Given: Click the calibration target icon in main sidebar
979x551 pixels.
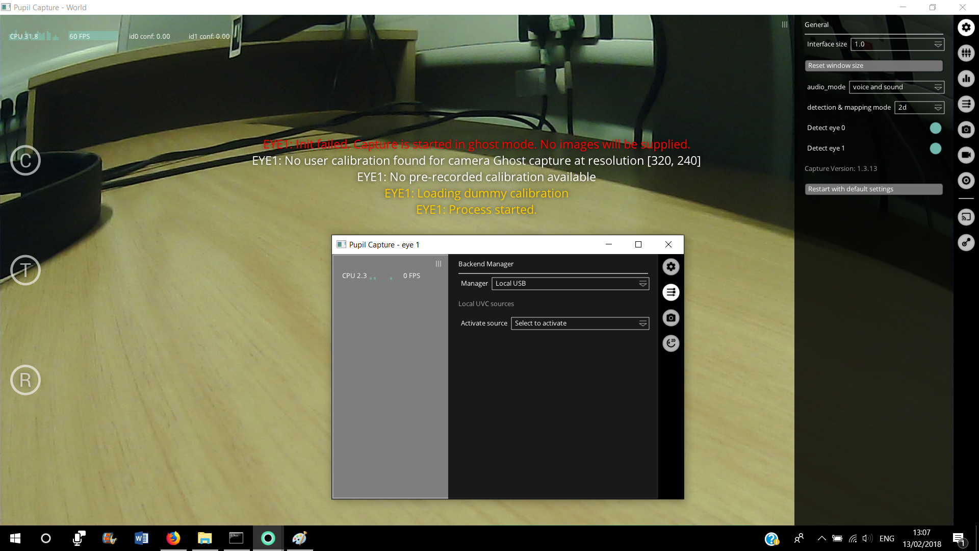Looking at the screenshot, I should click(966, 180).
